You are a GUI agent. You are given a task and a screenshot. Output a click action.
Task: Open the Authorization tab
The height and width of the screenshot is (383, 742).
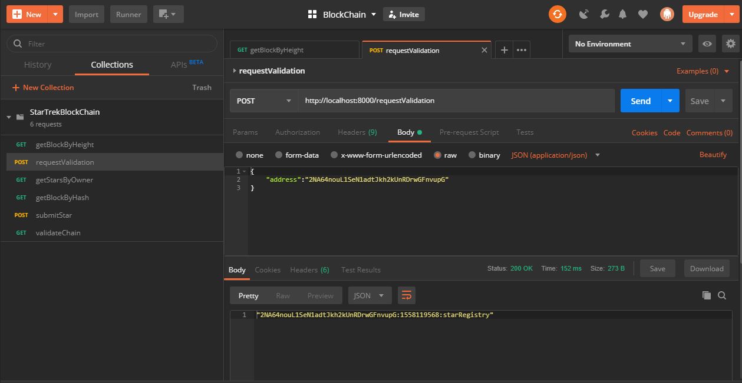pyautogui.click(x=298, y=132)
